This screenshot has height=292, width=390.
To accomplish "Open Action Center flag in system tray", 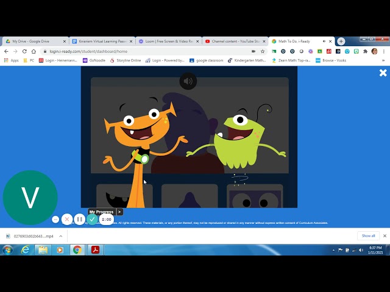I will click(x=340, y=250).
